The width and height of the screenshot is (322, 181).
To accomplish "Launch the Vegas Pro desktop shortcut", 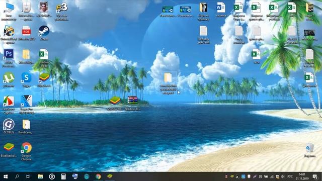I will (x=26, y=102).
